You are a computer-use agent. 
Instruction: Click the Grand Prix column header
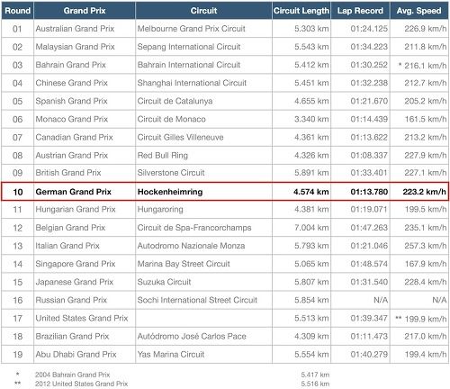[x=85, y=11]
